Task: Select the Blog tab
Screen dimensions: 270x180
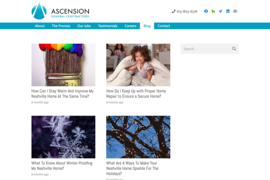Action: [x=147, y=26]
